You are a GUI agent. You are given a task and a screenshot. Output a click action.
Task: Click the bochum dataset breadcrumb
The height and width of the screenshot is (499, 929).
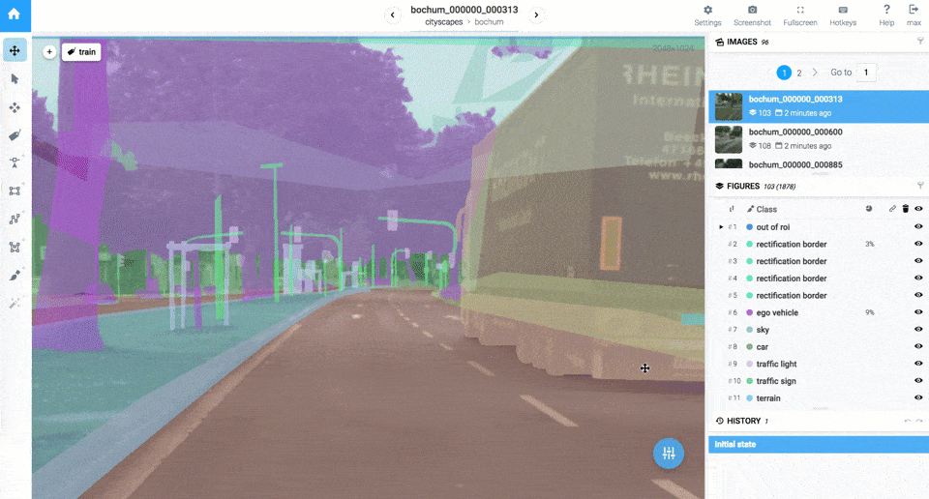(489, 22)
